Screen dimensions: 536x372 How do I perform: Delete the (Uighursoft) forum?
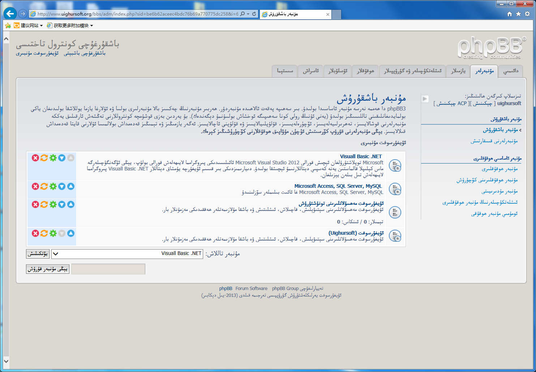[35, 233]
